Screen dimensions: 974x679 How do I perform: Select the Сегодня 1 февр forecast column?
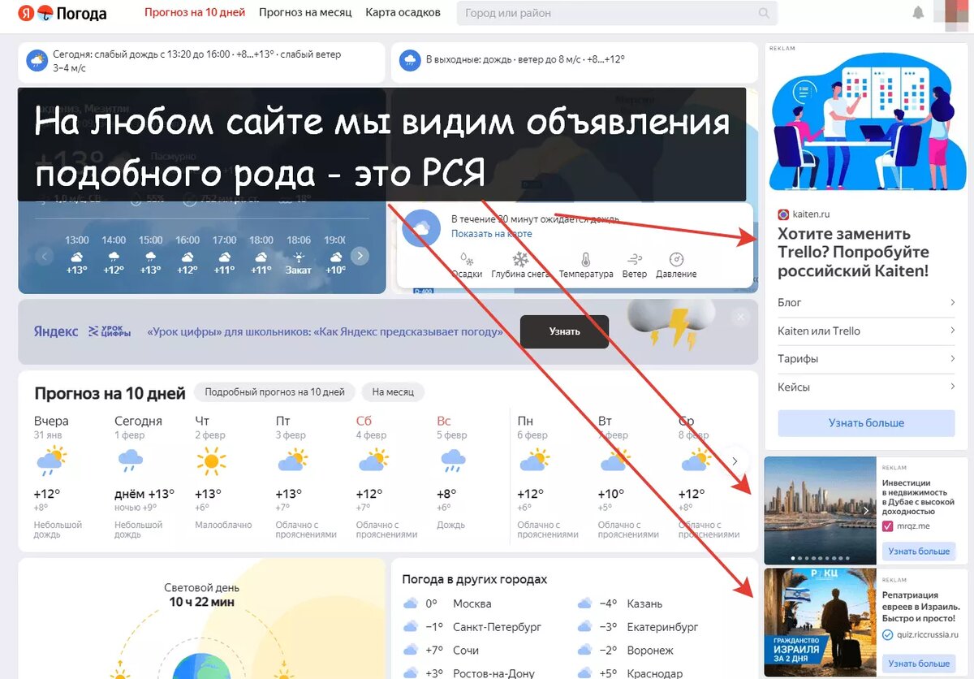coord(144,479)
